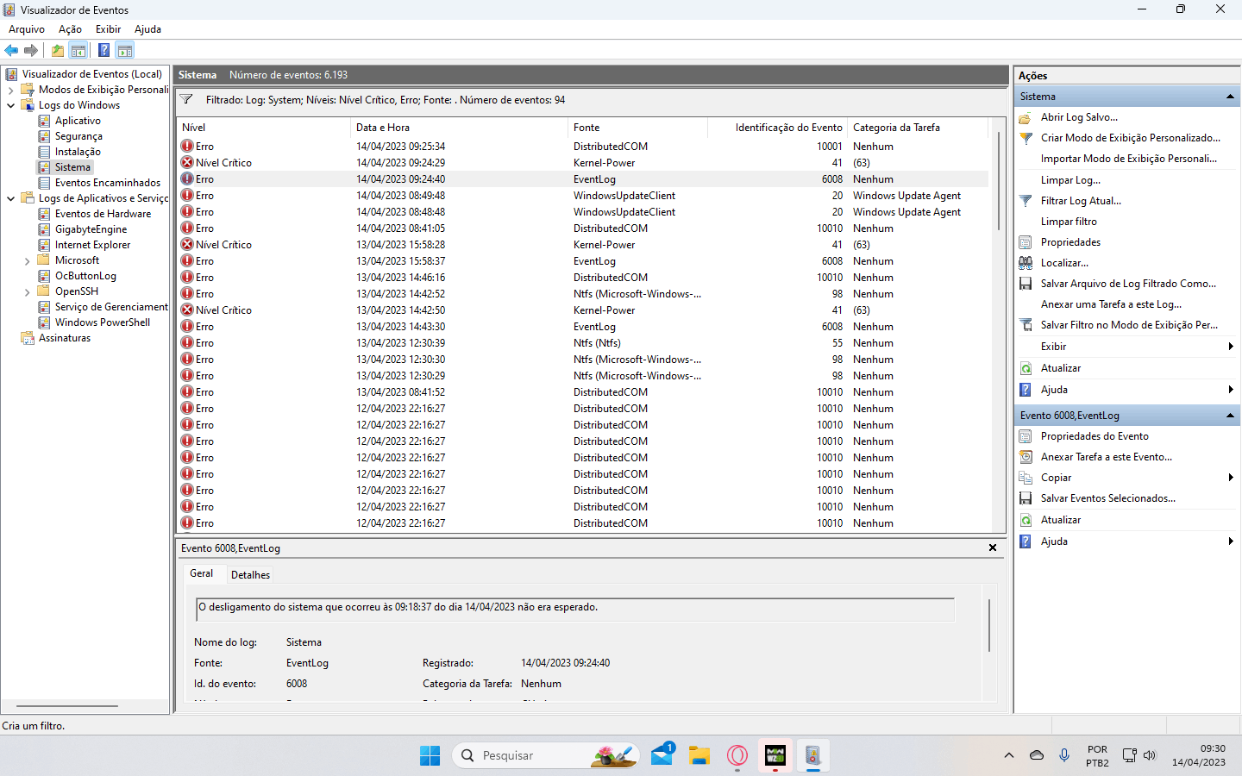
Task: Collapse Evento 6008 actions section
Action: click(x=1230, y=416)
